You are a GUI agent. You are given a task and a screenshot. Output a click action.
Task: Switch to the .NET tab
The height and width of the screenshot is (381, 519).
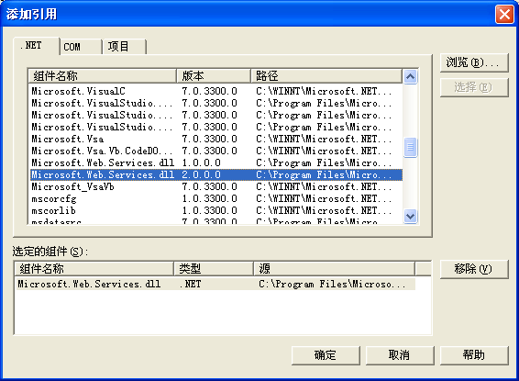[x=37, y=46]
